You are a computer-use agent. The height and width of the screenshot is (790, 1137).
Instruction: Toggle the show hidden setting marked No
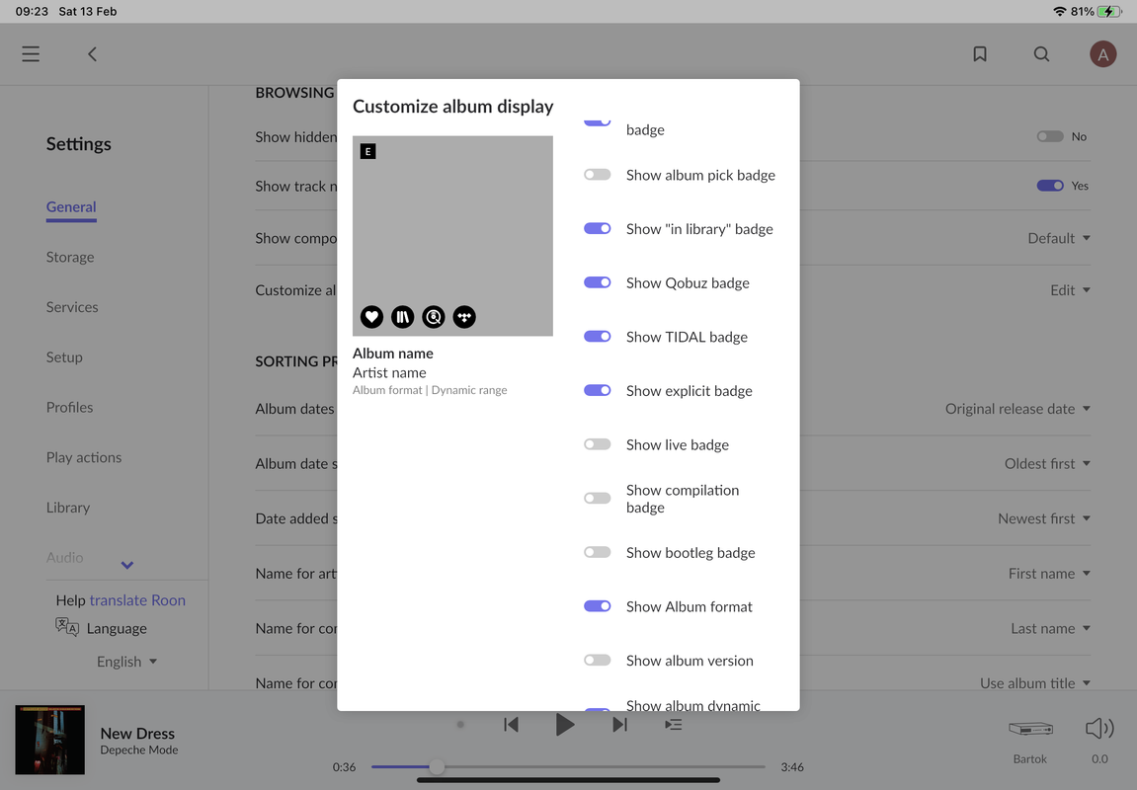(x=1050, y=136)
